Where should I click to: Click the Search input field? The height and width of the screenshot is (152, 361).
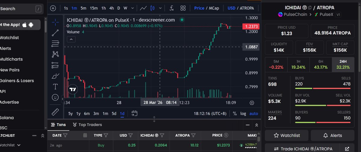(x=22, y=9)
